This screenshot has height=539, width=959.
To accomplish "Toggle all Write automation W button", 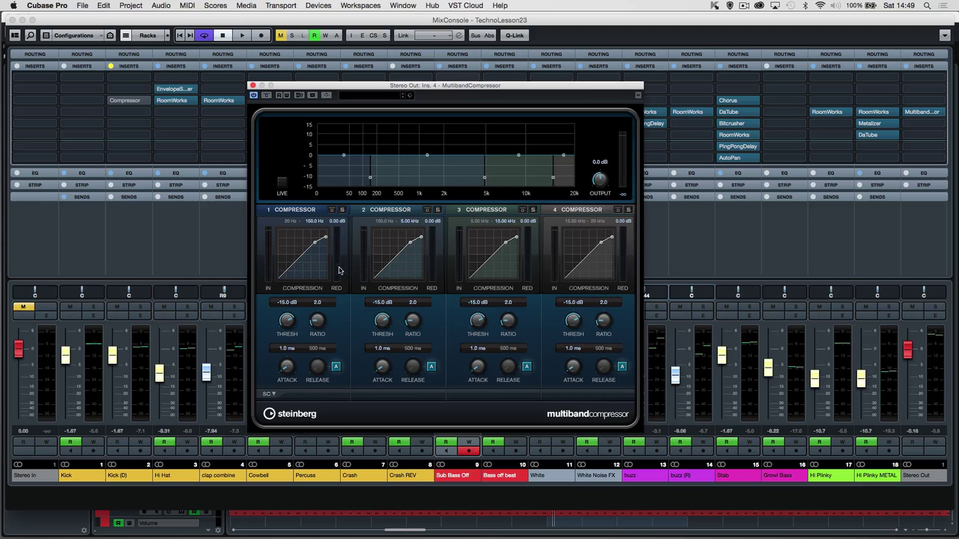I will click(x=325, y=35).
